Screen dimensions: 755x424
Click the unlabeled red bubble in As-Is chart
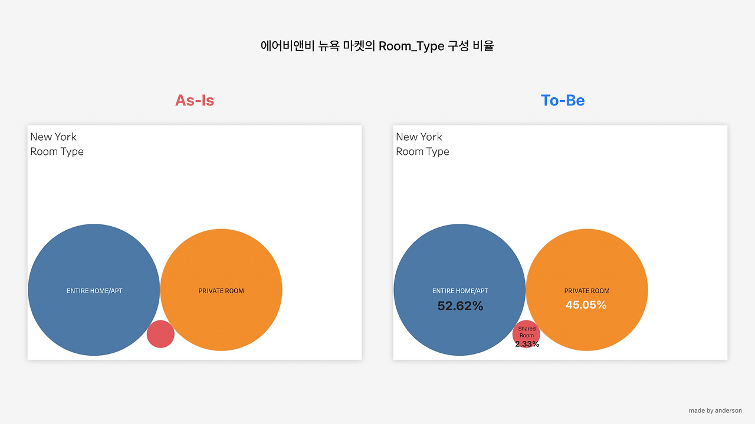coord(160,334)
